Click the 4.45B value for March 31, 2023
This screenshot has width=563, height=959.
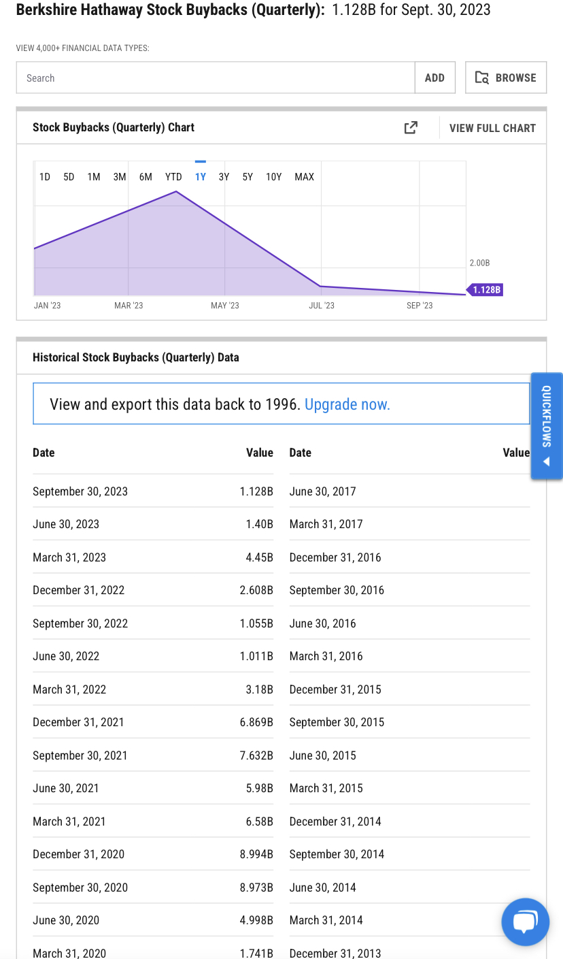[260, 557]
